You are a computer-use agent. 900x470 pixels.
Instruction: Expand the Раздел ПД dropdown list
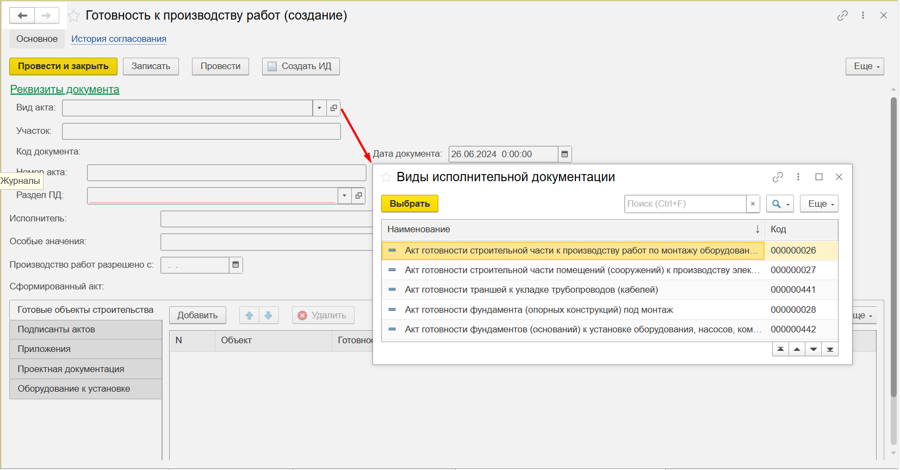(x=344, y=195)
